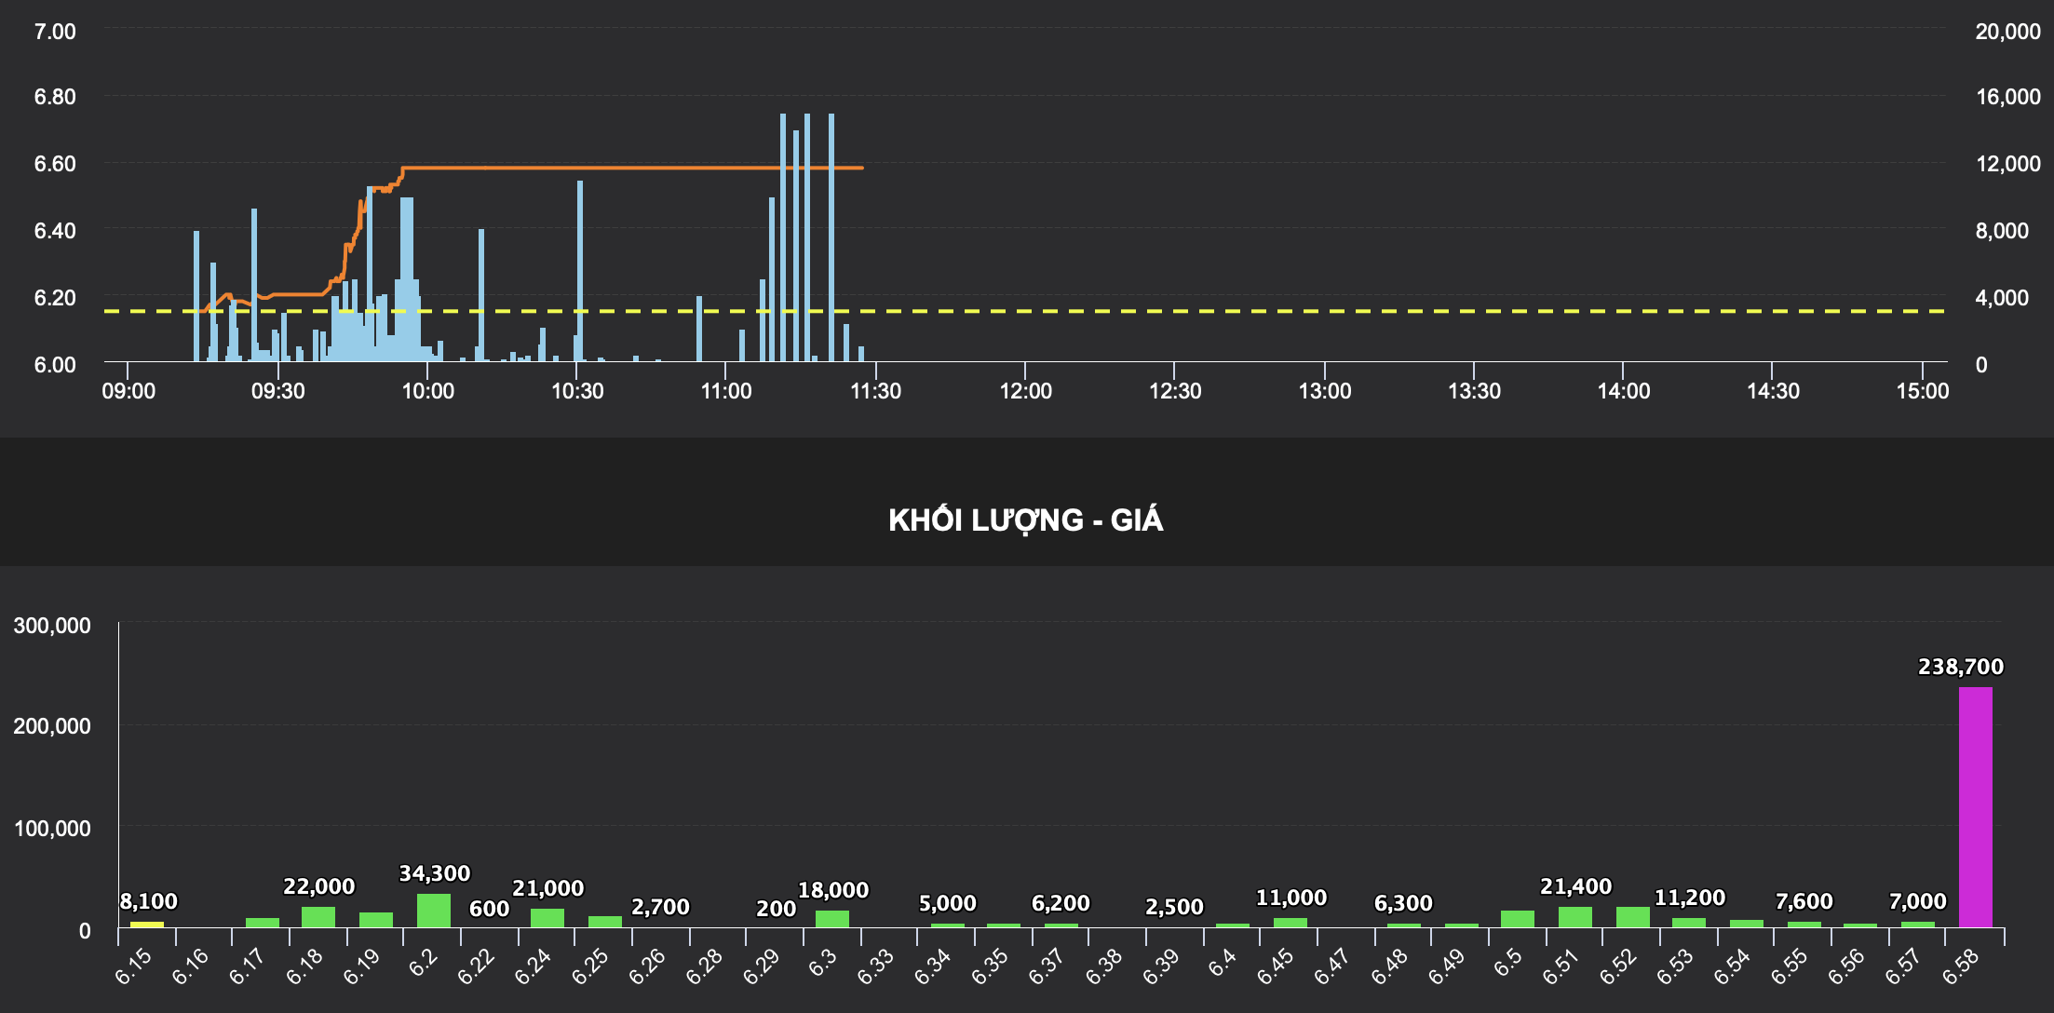Click the 300,000 volume axis label
This screenshot has height=1013, width=2054.
point(52,626)
